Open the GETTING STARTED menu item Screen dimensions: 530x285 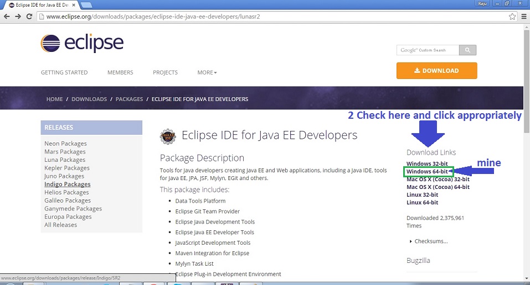click(x=64, y=72)
